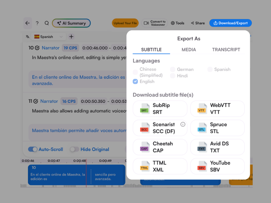Click the 19 CPS badge
The height and width of the screenshot is (203, 271).
[70, 48]
